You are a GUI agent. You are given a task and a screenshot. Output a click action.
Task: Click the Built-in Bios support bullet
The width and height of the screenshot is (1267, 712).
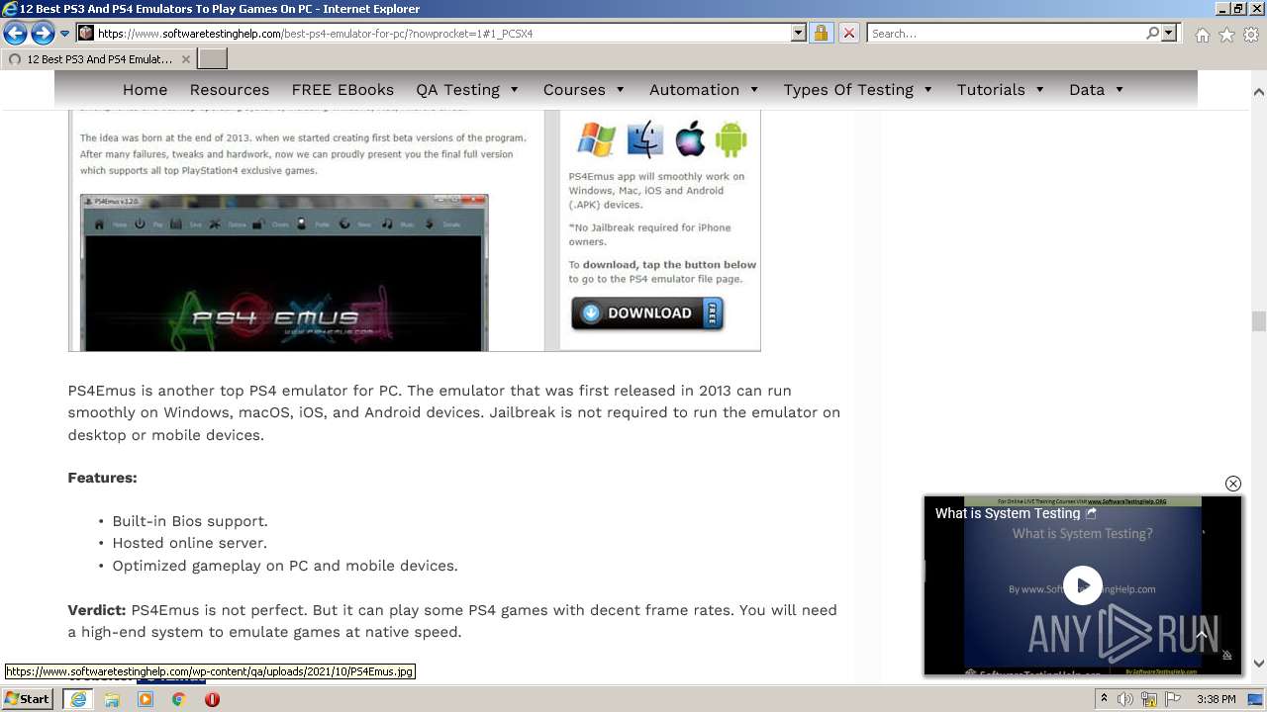190,521
